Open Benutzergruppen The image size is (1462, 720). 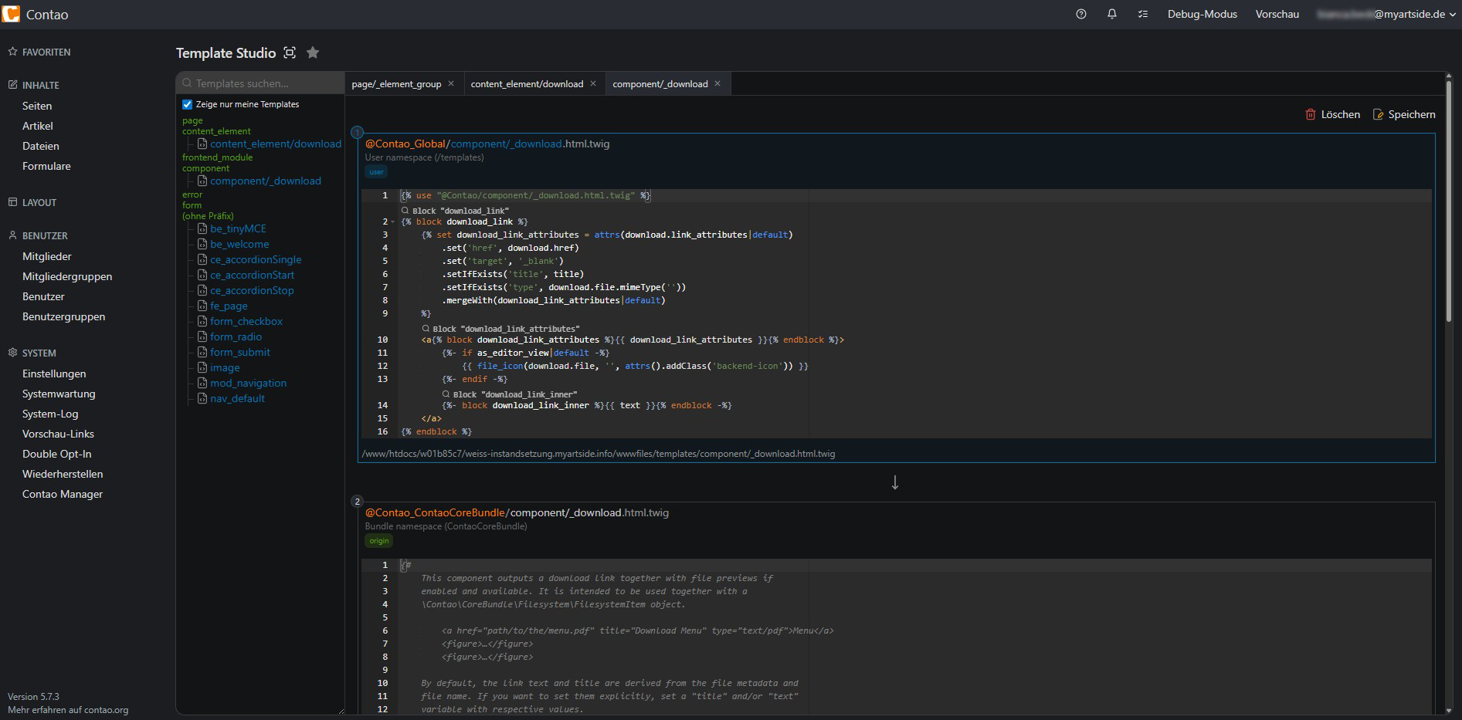tap(63, 316)
